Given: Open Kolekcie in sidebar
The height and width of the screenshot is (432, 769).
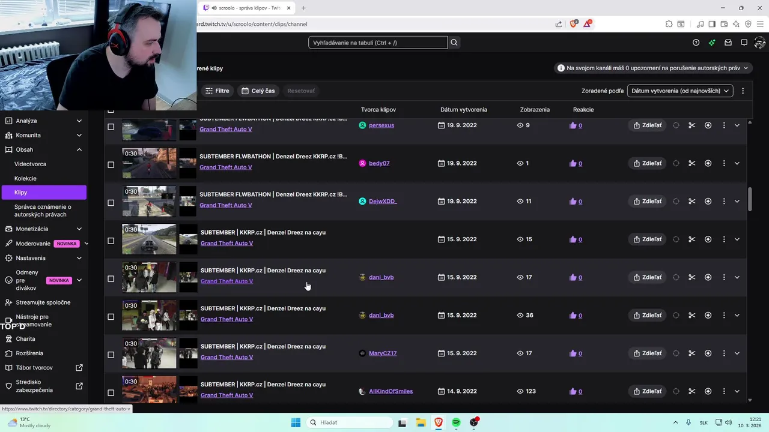Looking at the screenshot, I should 25,178.
